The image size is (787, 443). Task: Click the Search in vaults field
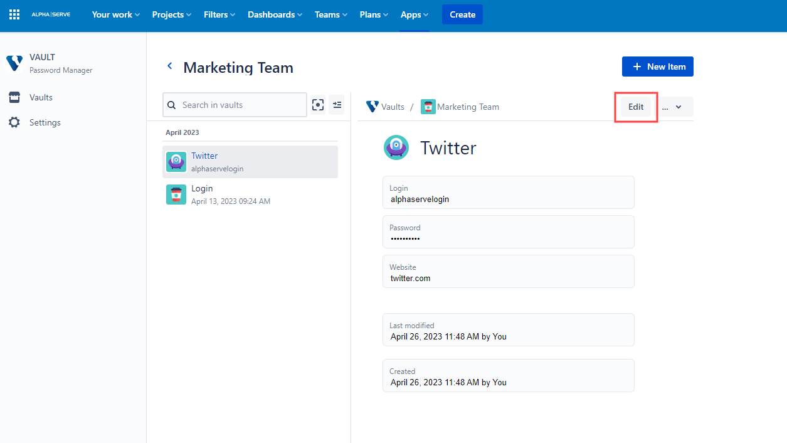pos(235,105)
